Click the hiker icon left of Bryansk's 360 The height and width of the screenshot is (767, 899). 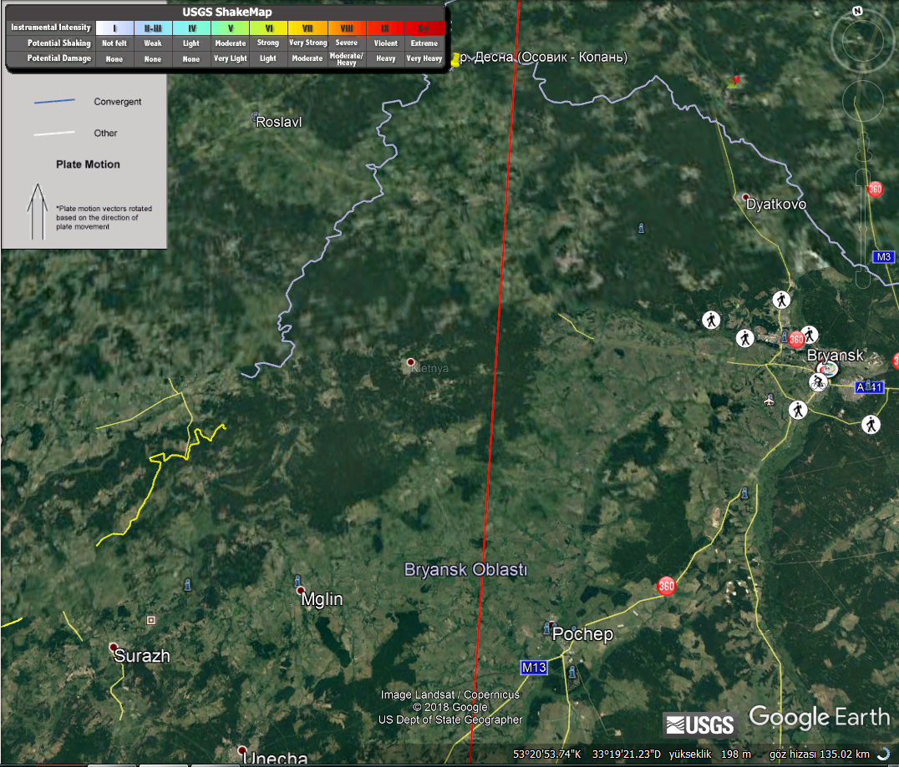coord(744,338)
